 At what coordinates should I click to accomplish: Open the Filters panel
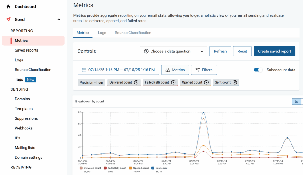tap(204, 70)
